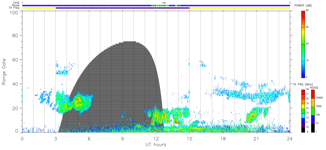Click the Noise row label
The height and width of the screenshot is (150, 326).
(x=16, y=5)
